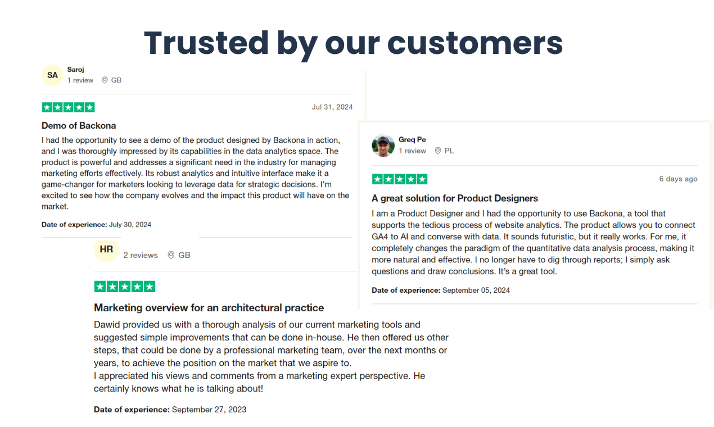Click the location pin icon in HR's review
Screen dimensions: 714x427
(x=171, y=255)
